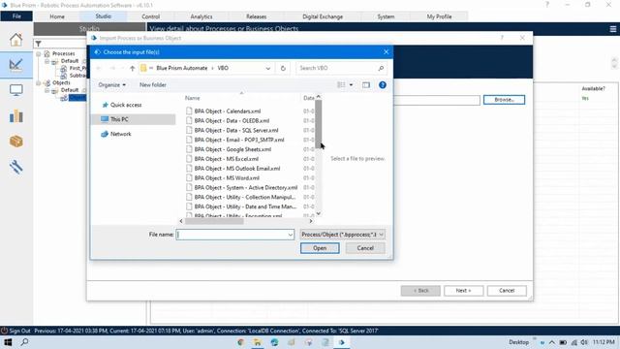Click the file list vertical scrollbar

[319, 123]
